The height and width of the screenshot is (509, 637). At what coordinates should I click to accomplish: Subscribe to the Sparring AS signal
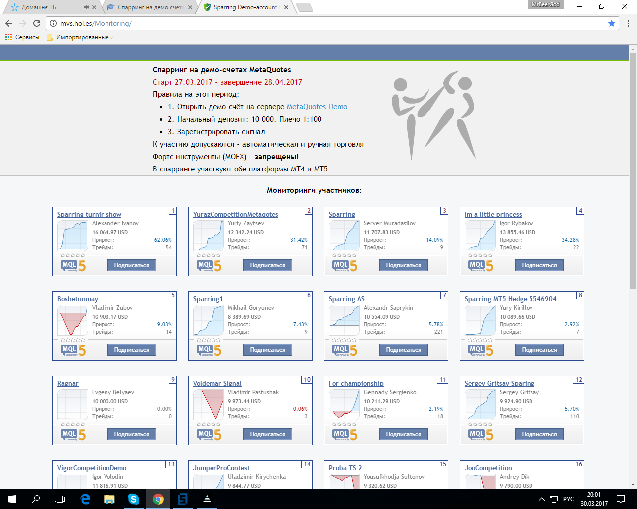pyautogui.click(x=404, y=350)
